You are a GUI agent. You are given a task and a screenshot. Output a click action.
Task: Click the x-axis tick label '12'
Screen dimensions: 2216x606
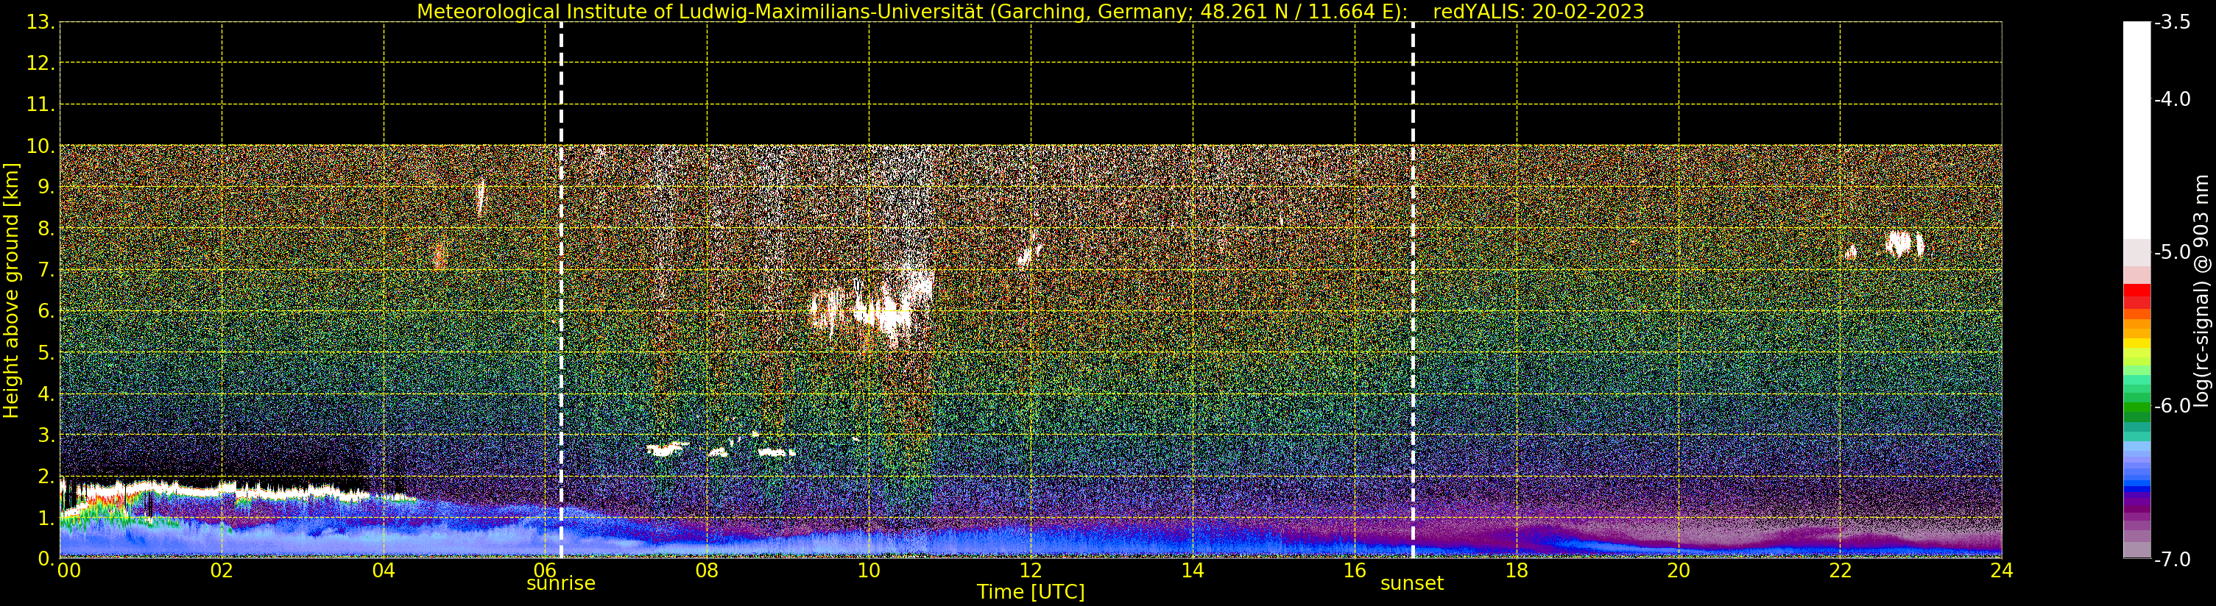click(x=1031, y=571)
